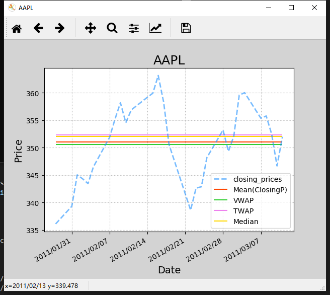Image resolution: width=330 pixels, height=295 pixels.
Task: Click the 335 y-axis tick label
Action: click(x=33, y=231)
